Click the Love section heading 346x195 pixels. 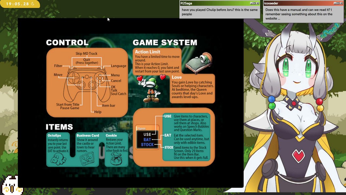point(177,77)
